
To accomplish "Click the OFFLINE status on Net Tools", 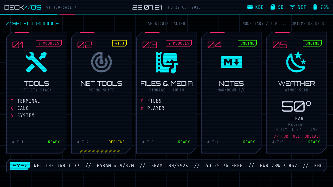I will [x=117, y=142].
